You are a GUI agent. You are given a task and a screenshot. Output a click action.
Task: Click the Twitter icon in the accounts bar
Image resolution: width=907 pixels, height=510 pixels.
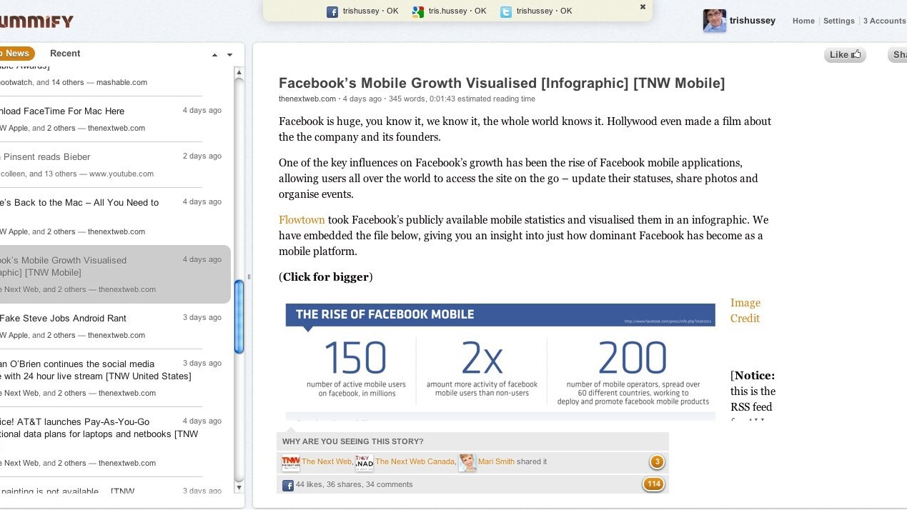click(x=506, y=11)
